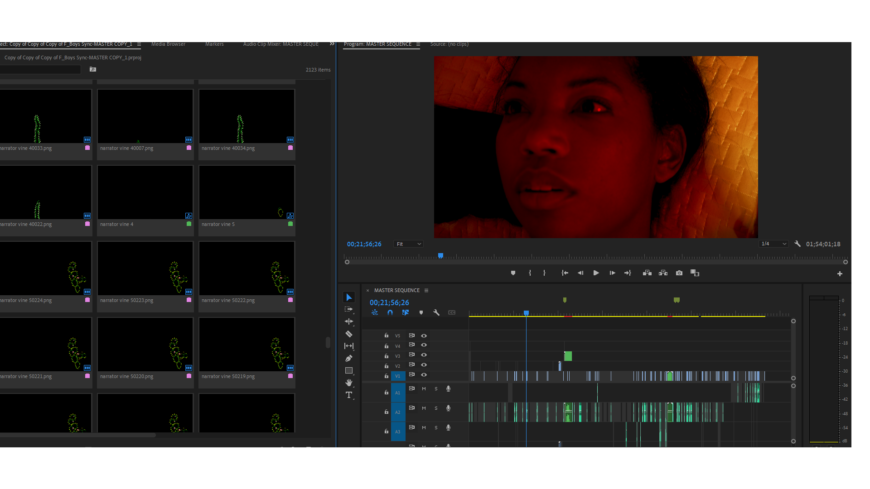870x489 pixels.
Task: Expand hidden panel tabs with double chevron
Action: click(x=332, y=44)
